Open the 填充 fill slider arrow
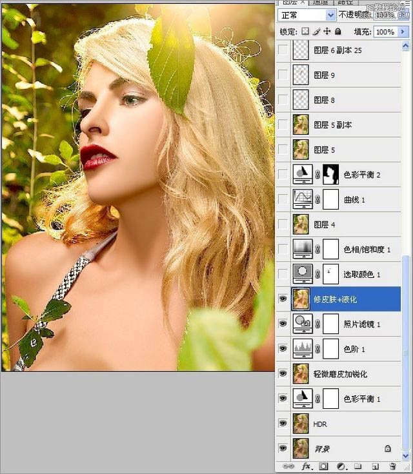The image size is (413, 474). (x=403, y=32)
